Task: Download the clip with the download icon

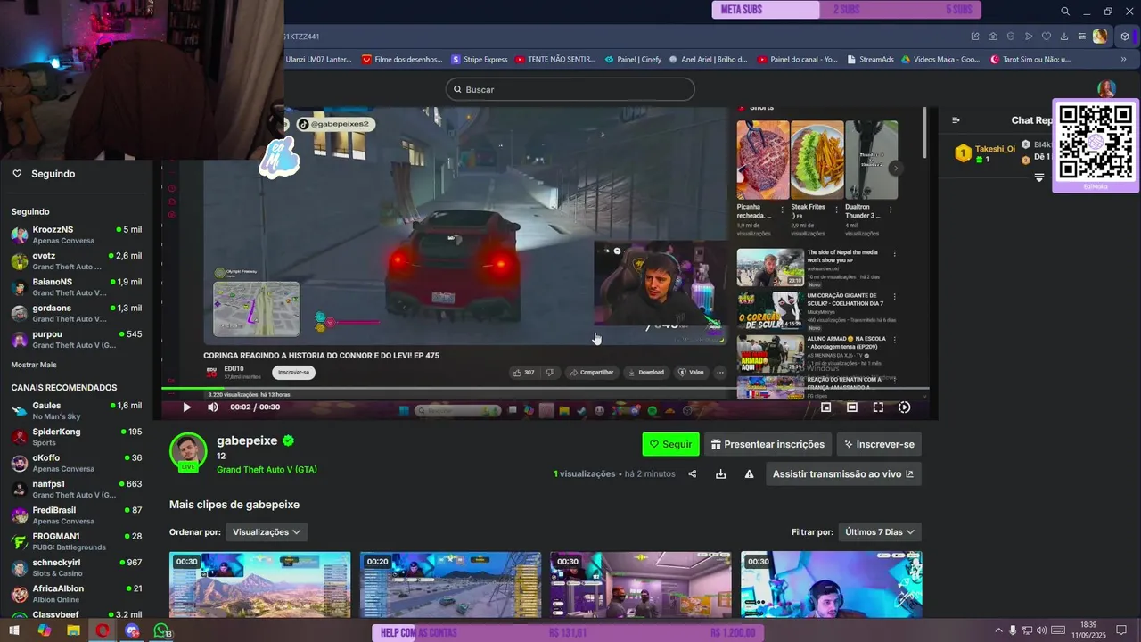Action: tap(720, 474)
